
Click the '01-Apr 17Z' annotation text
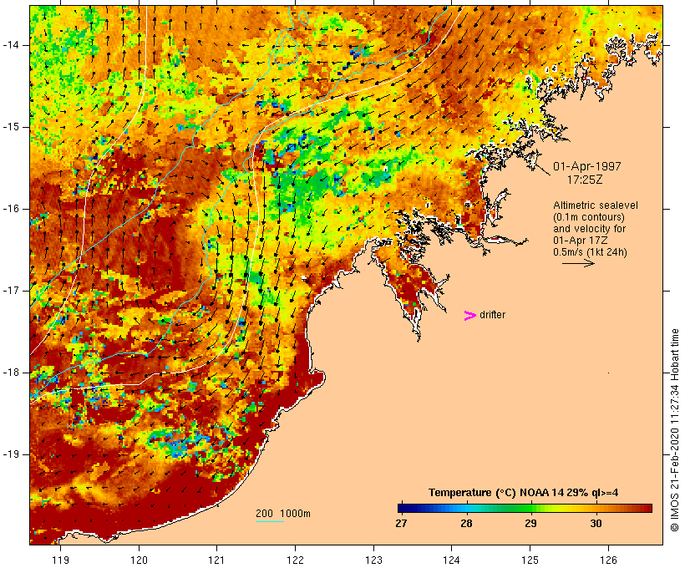580,241
